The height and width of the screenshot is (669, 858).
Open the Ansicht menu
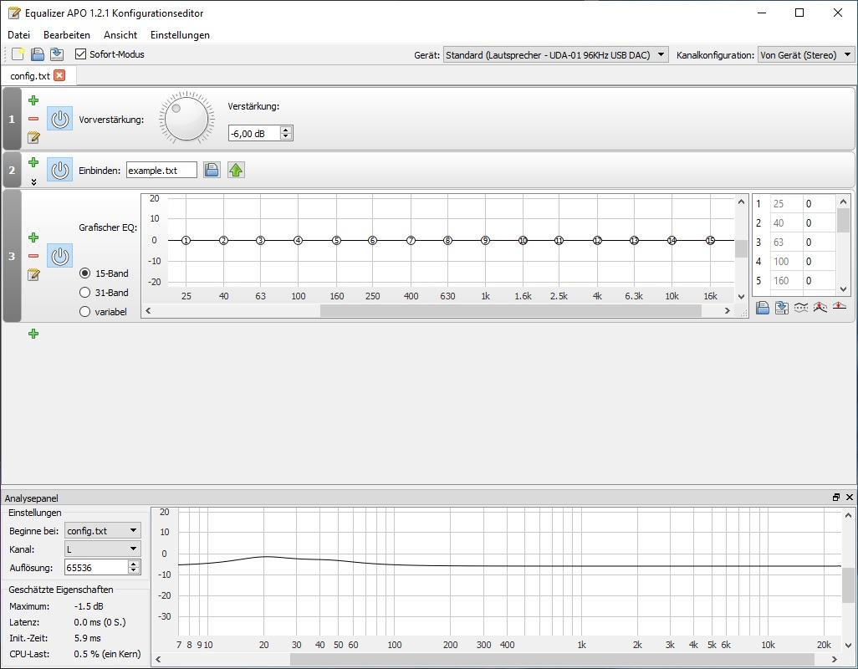[120, 35]
